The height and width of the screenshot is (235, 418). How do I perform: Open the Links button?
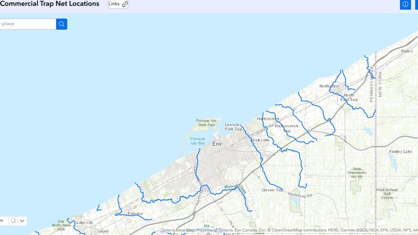pyautogui.click(x=118, y=4)
